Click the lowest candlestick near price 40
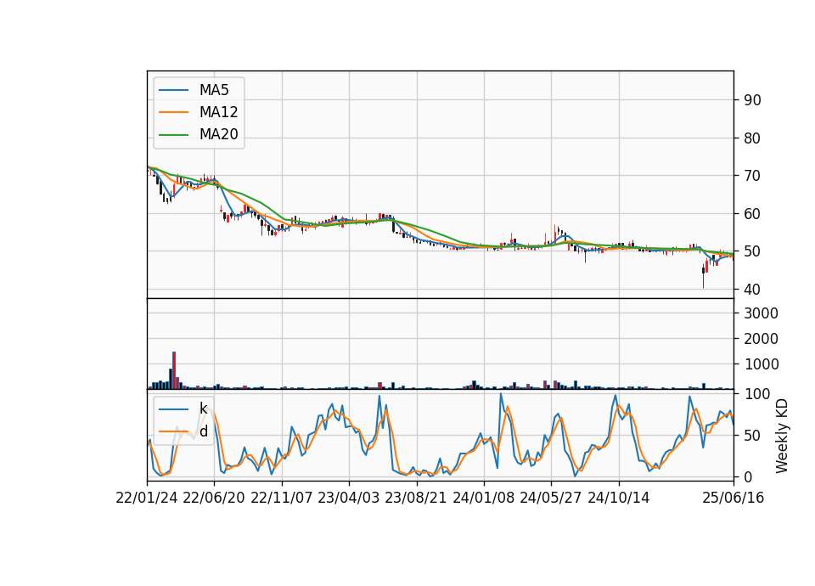The height and width of the screenshot is (586, 815). [703, 275]
